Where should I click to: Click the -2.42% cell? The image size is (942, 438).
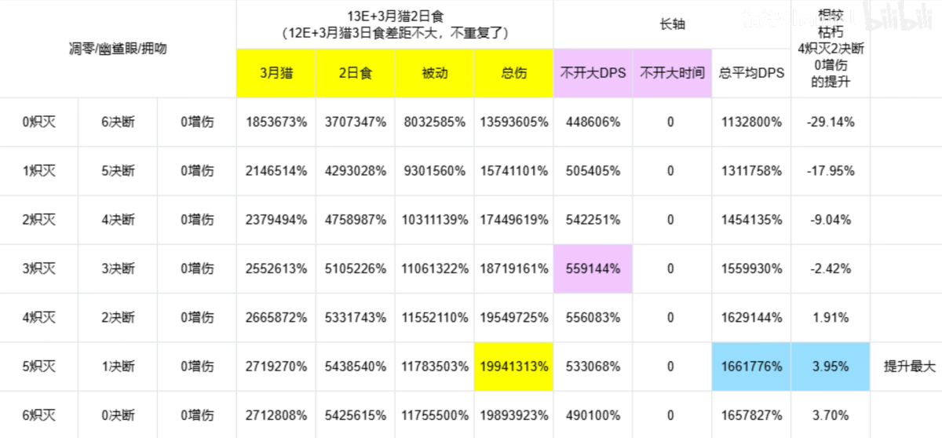coord(831,268)
